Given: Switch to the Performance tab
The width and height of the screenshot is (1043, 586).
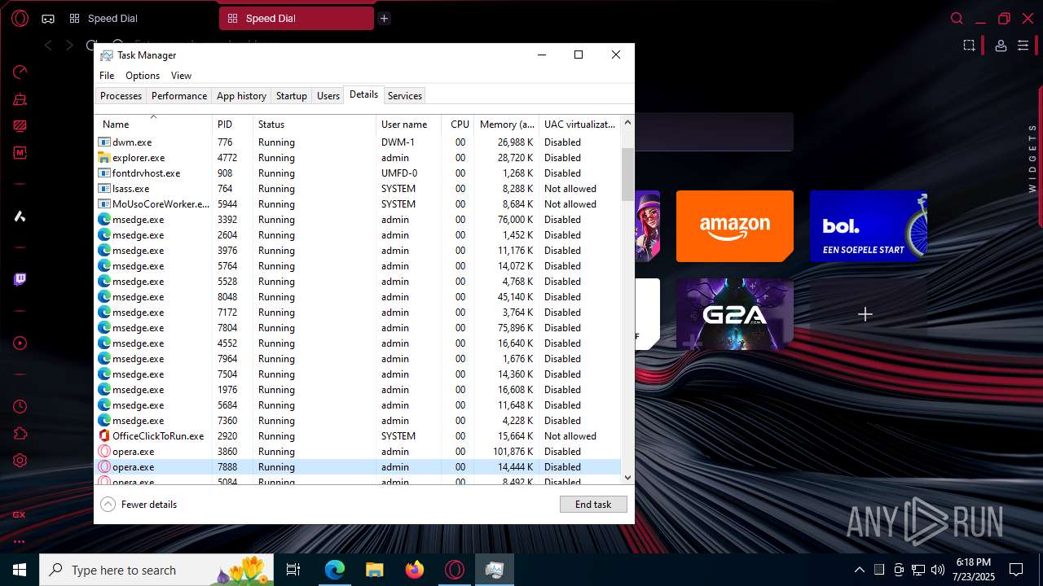Looking at the screenshot, I should point(179,96).
